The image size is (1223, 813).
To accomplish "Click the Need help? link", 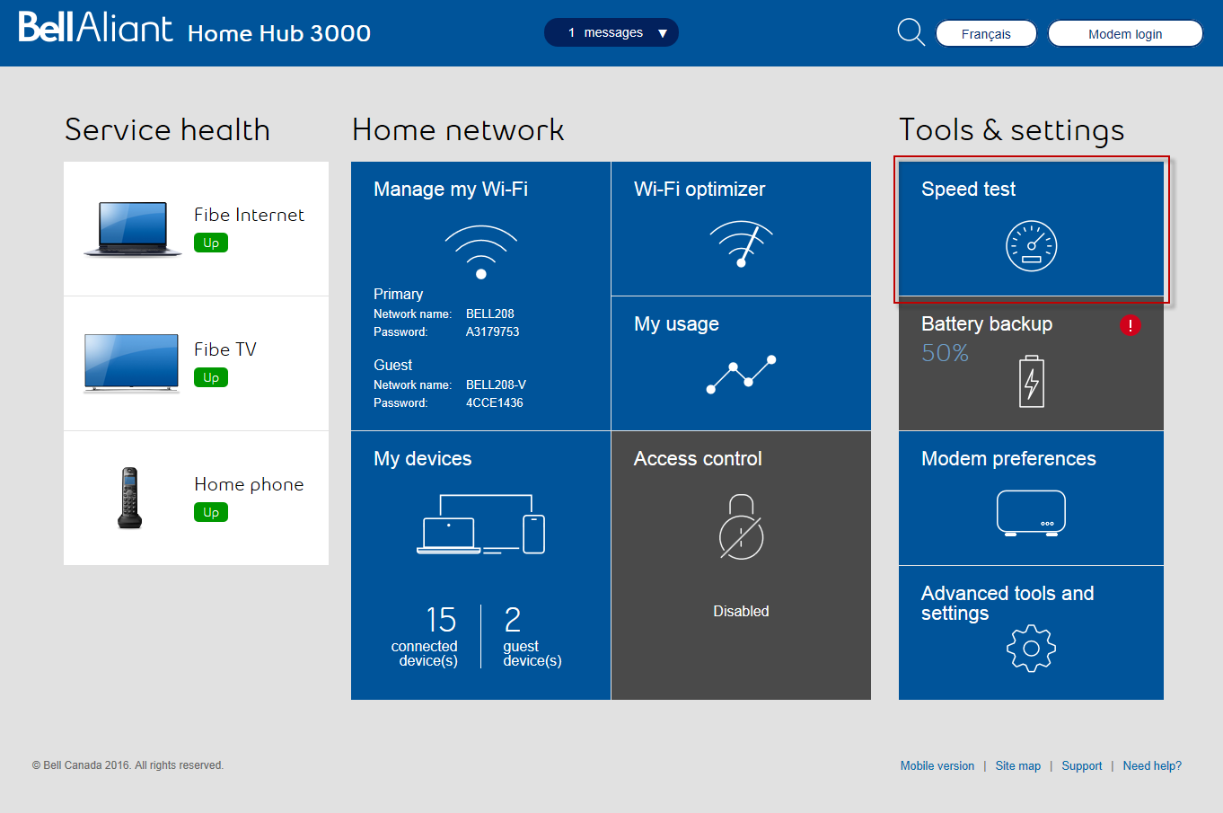I will click(x=1152, y=766).
